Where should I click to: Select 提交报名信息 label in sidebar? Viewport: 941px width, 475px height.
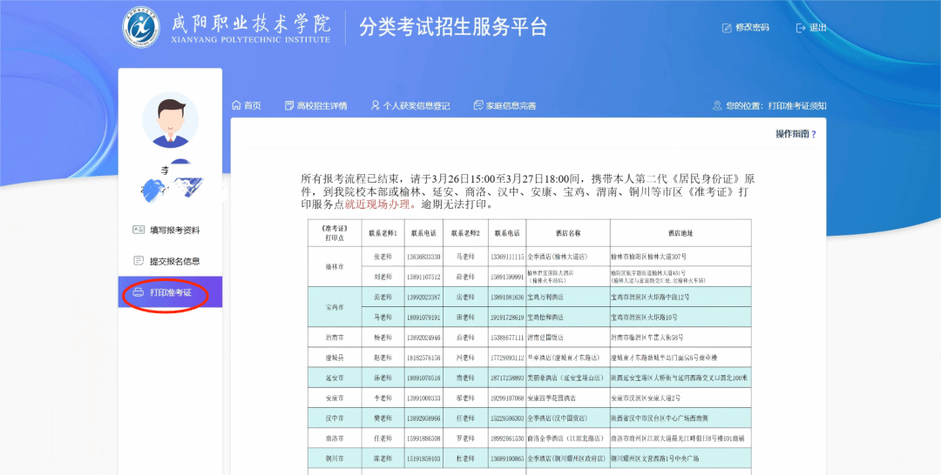(174, 261)
